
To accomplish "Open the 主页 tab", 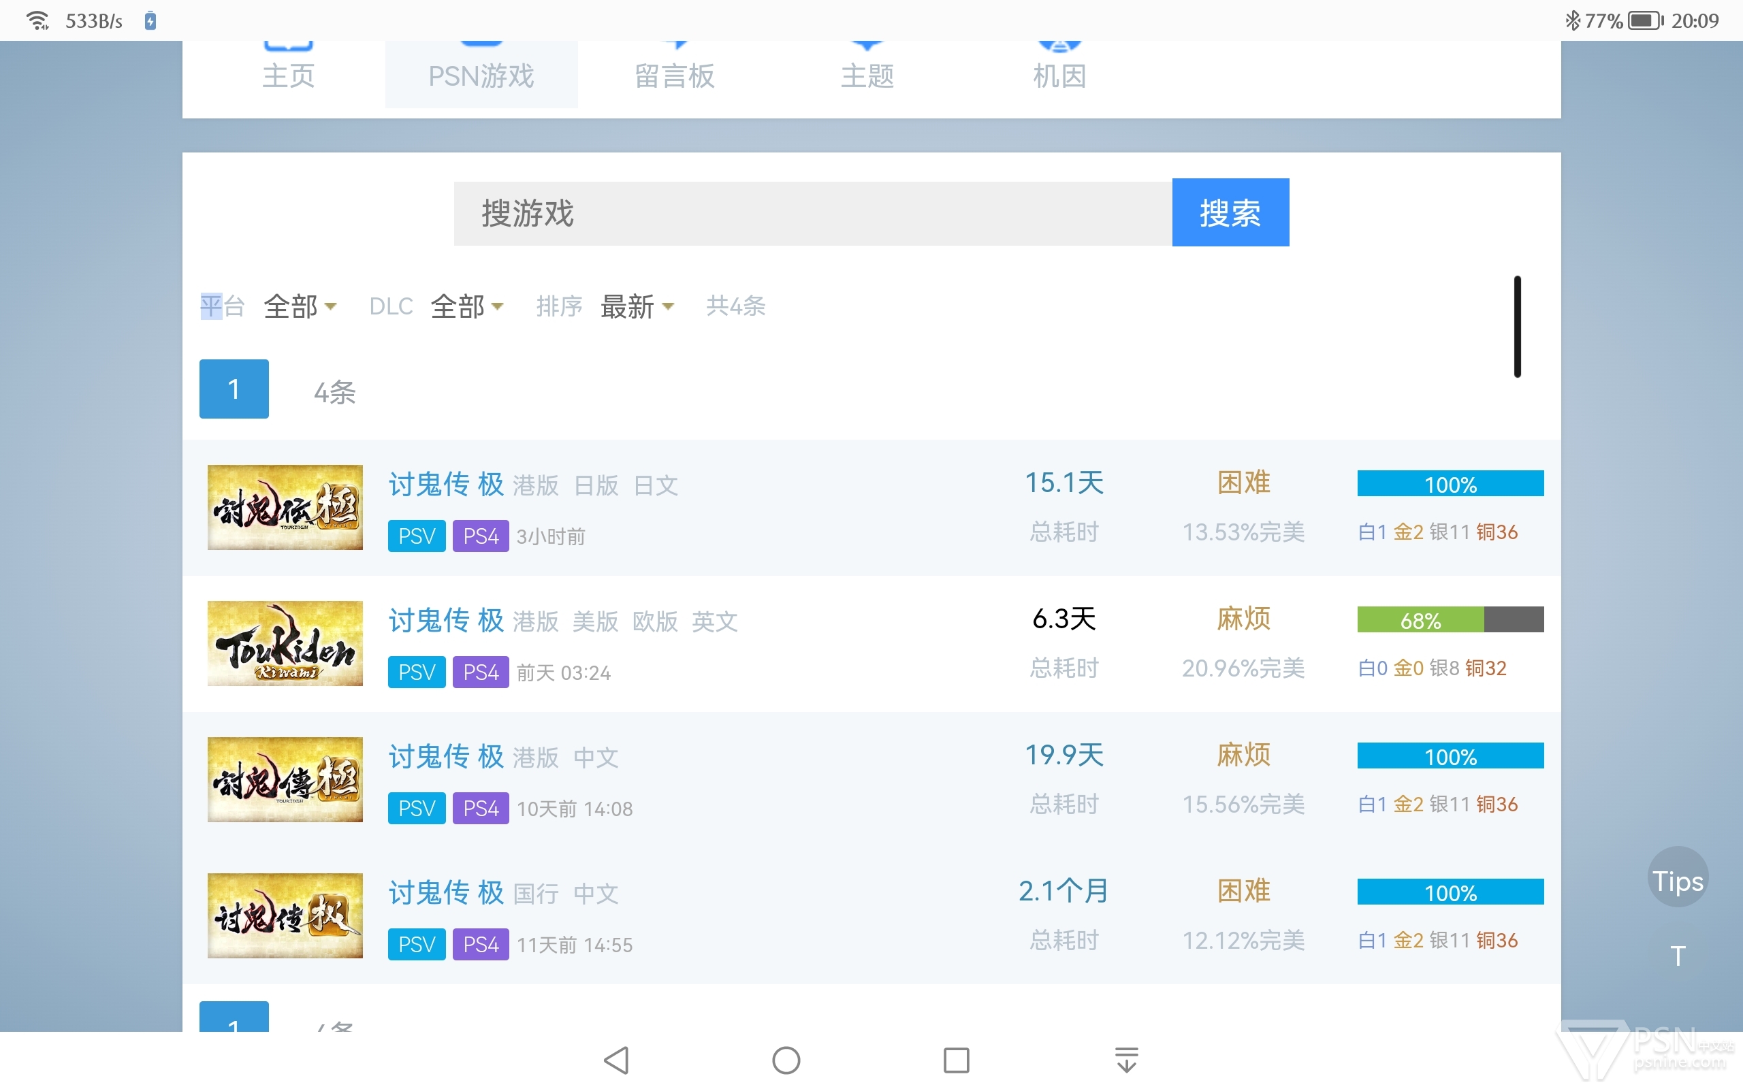I will (288, 74).
